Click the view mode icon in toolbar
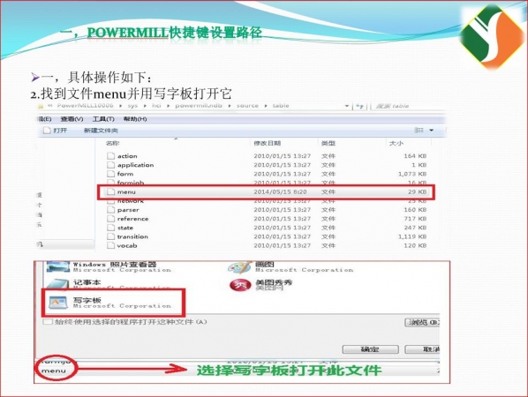Image resolution: width=528 pixels, height=397 pixels. 419,131
